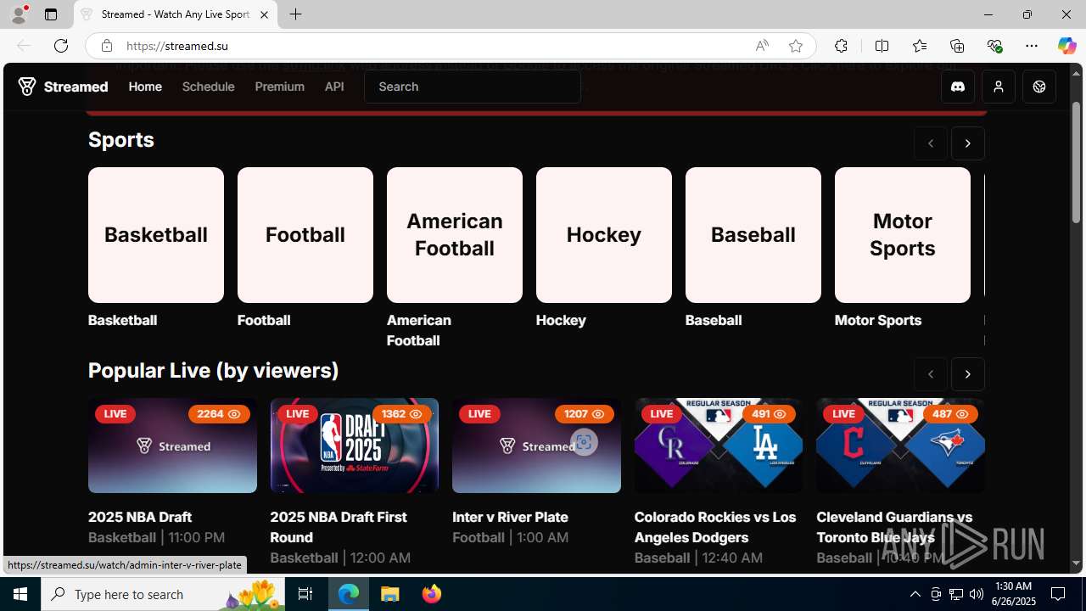Viewport: 1086px width, 611px height.
Task: Open the Copilot icon
Action: [x=1066, y=46]
